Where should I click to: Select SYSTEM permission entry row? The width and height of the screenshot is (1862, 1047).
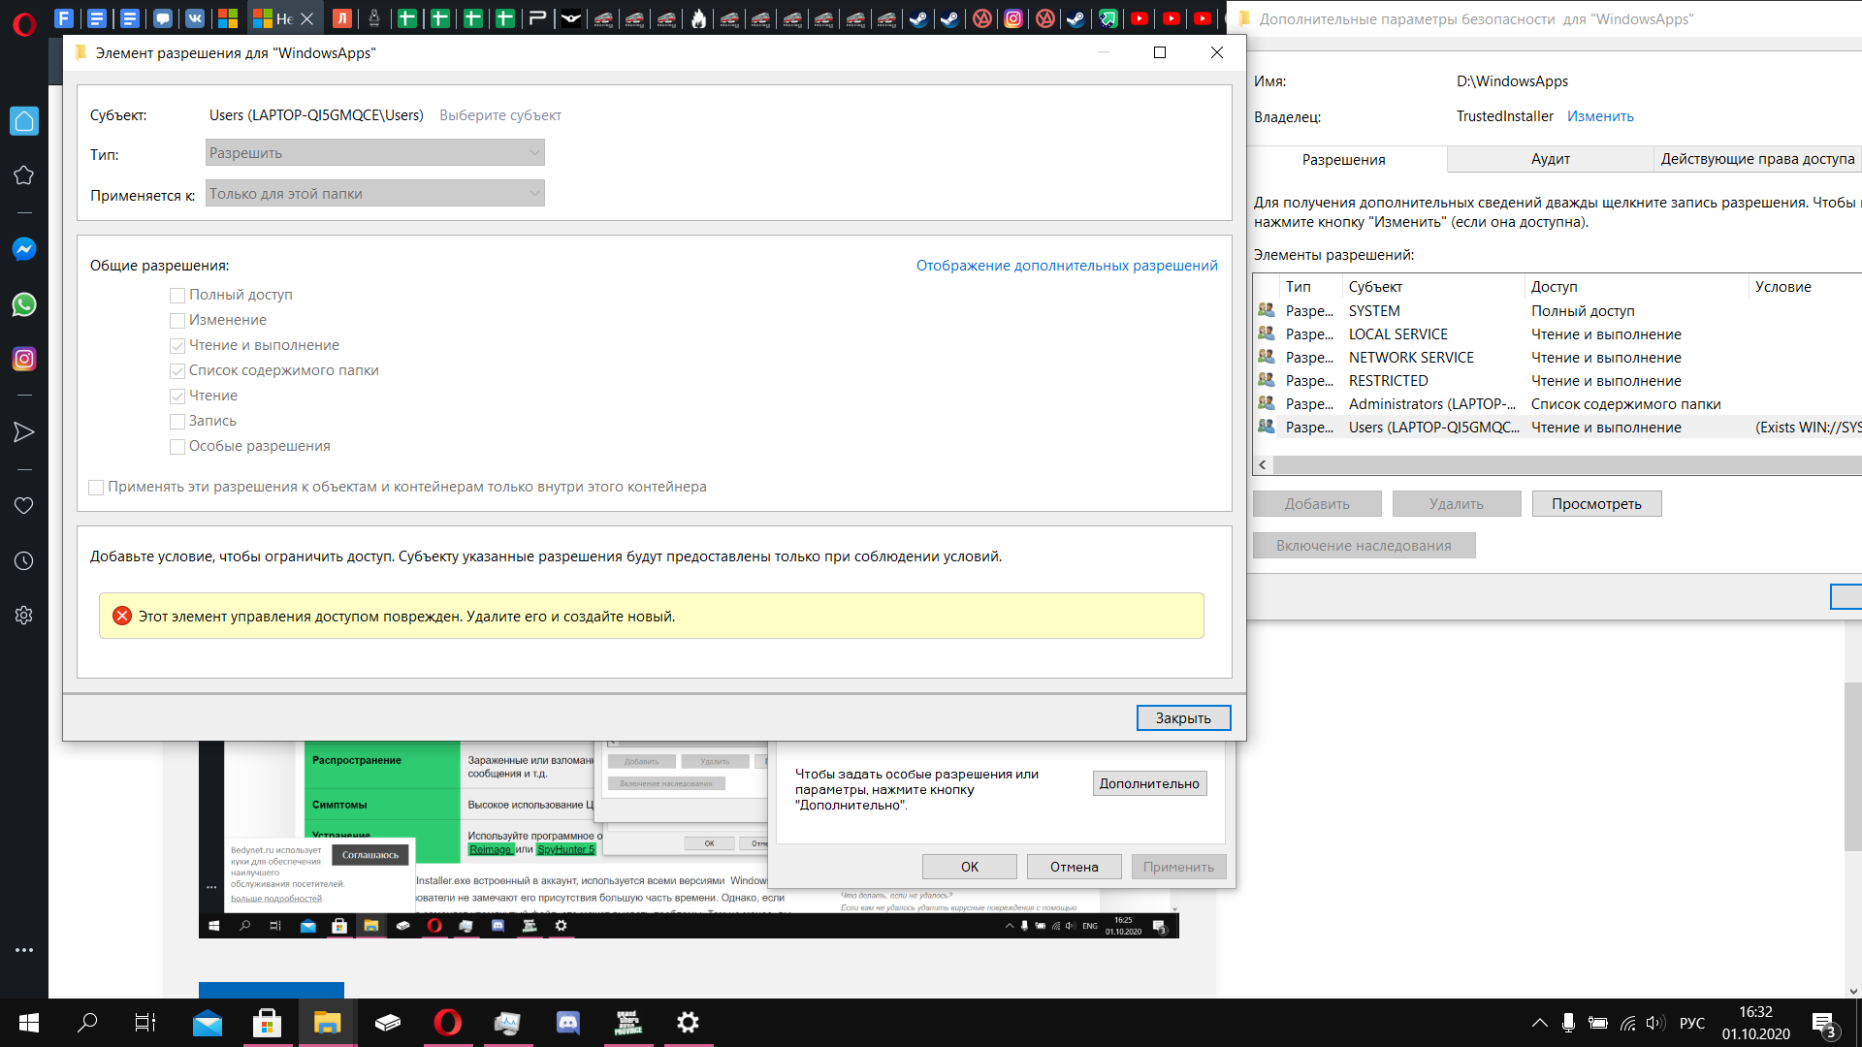point(1557,311)
